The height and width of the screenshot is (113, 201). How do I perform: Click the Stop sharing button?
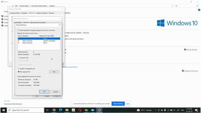[118, 104]
